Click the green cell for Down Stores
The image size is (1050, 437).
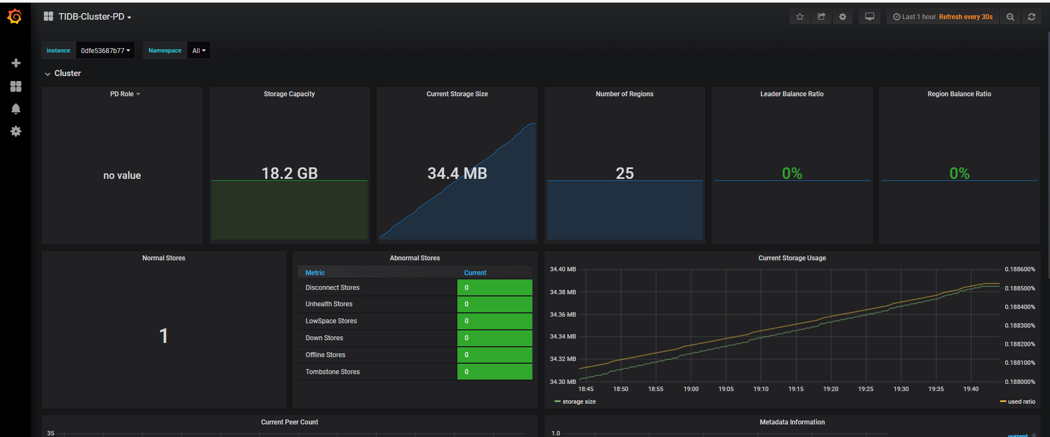click(495, 338)
